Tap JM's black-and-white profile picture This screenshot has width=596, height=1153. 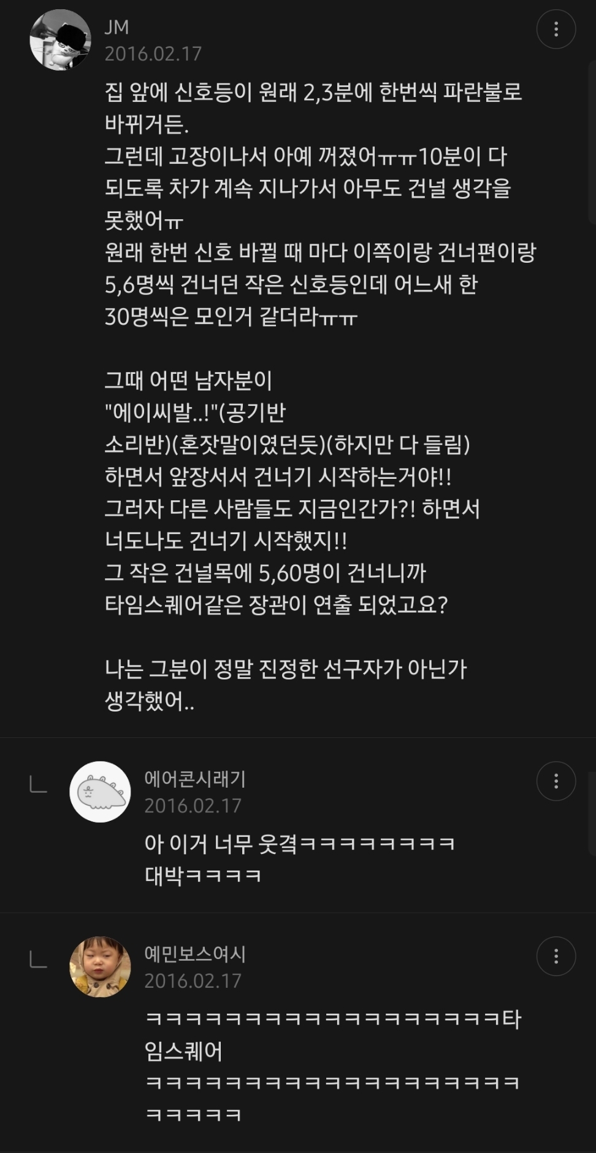click(x=60, y=40)
